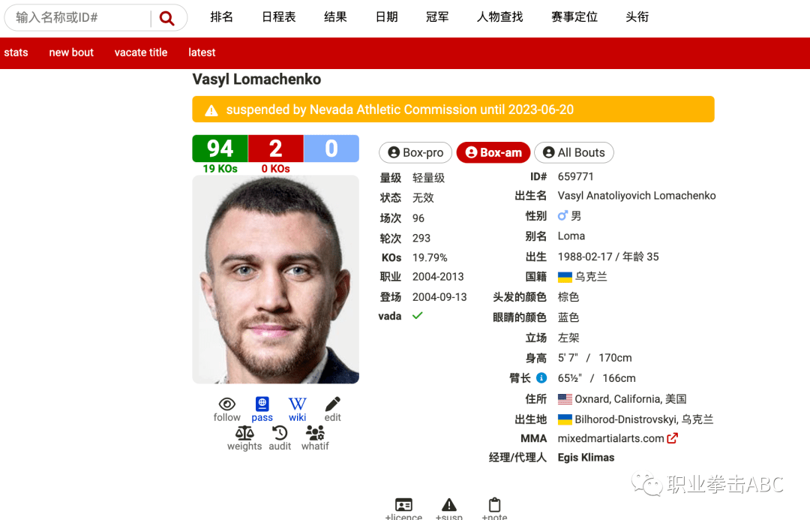Viewport: 810px width, 520px height.
Task: Show All Bouts
Action: pyautogui.click(x=574, y=152)
